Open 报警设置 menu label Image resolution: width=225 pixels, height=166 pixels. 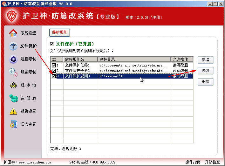click(28, 111)
